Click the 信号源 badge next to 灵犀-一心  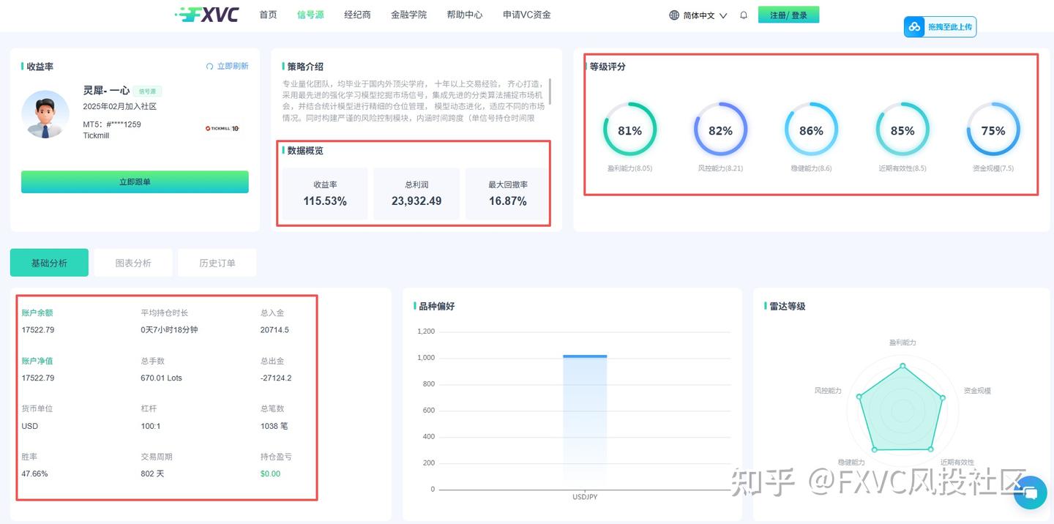click(148, 91)
